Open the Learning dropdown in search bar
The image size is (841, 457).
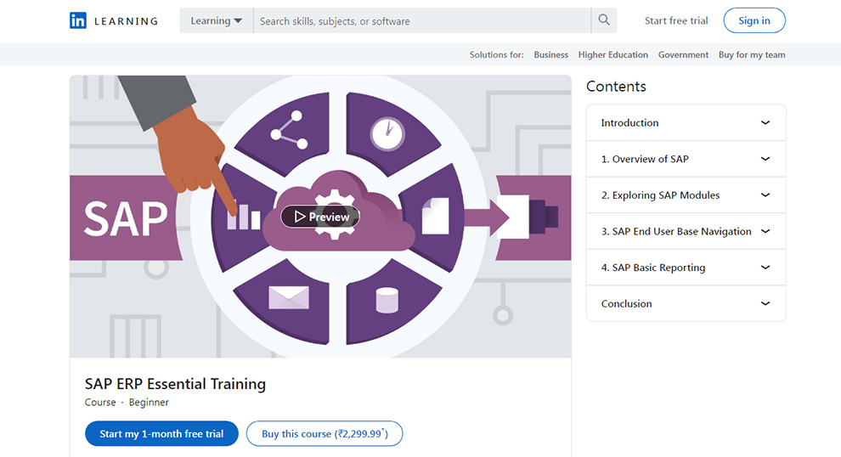pos(216,20)
